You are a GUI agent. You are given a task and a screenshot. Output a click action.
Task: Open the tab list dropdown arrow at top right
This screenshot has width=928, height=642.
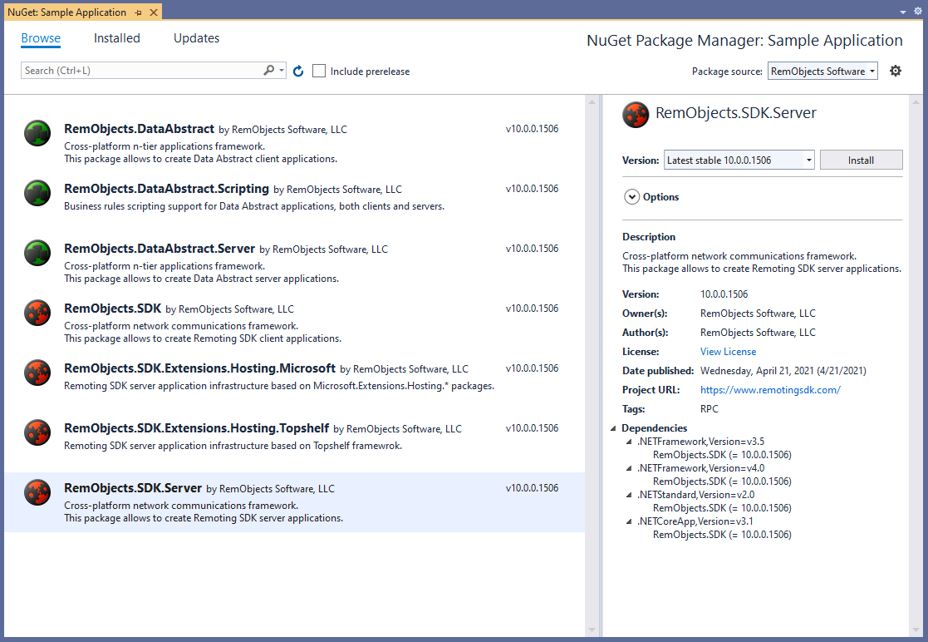click(902, 12)
